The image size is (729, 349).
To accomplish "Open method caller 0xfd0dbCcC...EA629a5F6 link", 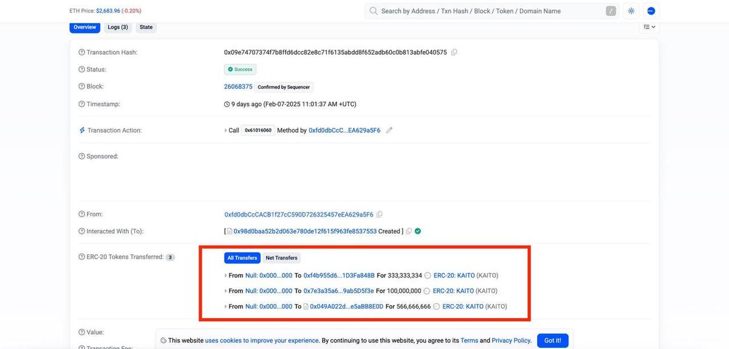I will click(344, 130).
